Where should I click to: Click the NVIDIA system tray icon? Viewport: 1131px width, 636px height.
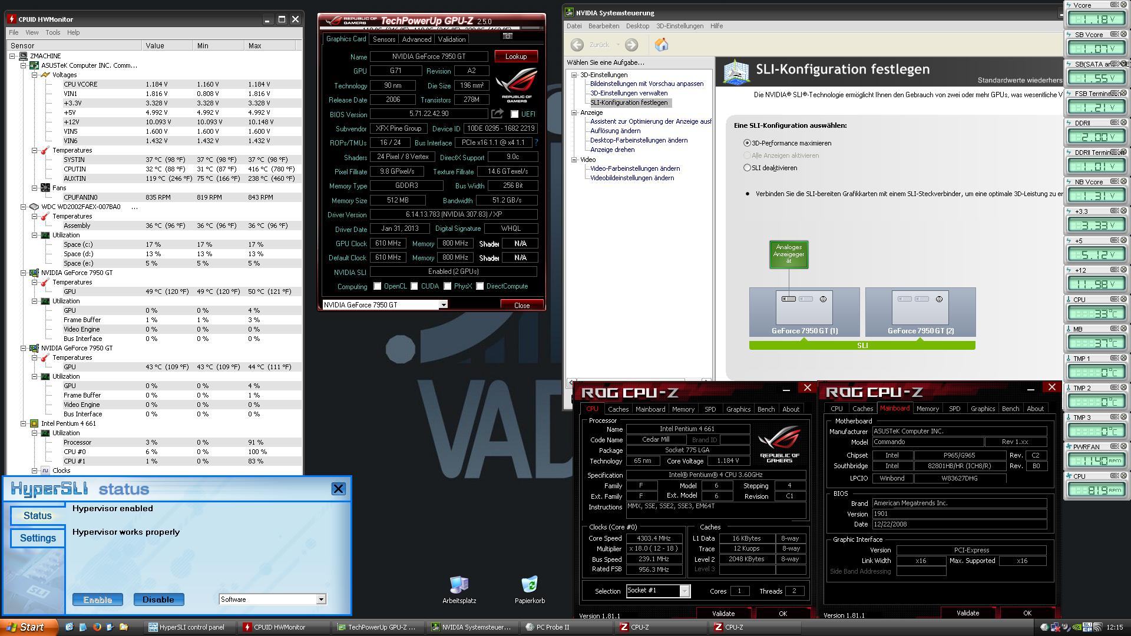click(1077, 627)
